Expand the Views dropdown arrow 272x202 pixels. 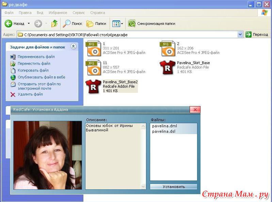[122, 24]
